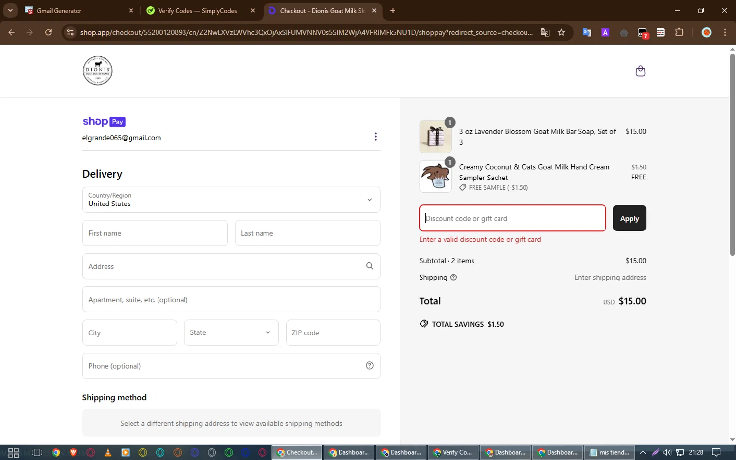Open the three-dot menu beside elgrande065@gmail.com
Screen dimensions: 736x460
376,137
